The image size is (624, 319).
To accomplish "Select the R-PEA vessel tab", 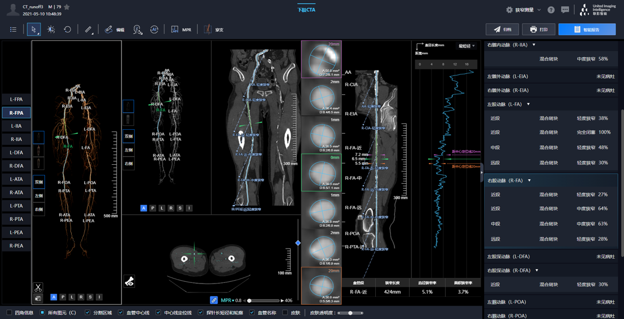I will (x=16, y=246).
